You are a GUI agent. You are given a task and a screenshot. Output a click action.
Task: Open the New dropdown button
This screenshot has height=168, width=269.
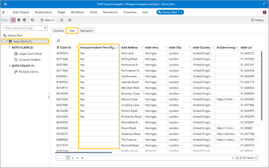pyautogui.click(x=47, y=20)
